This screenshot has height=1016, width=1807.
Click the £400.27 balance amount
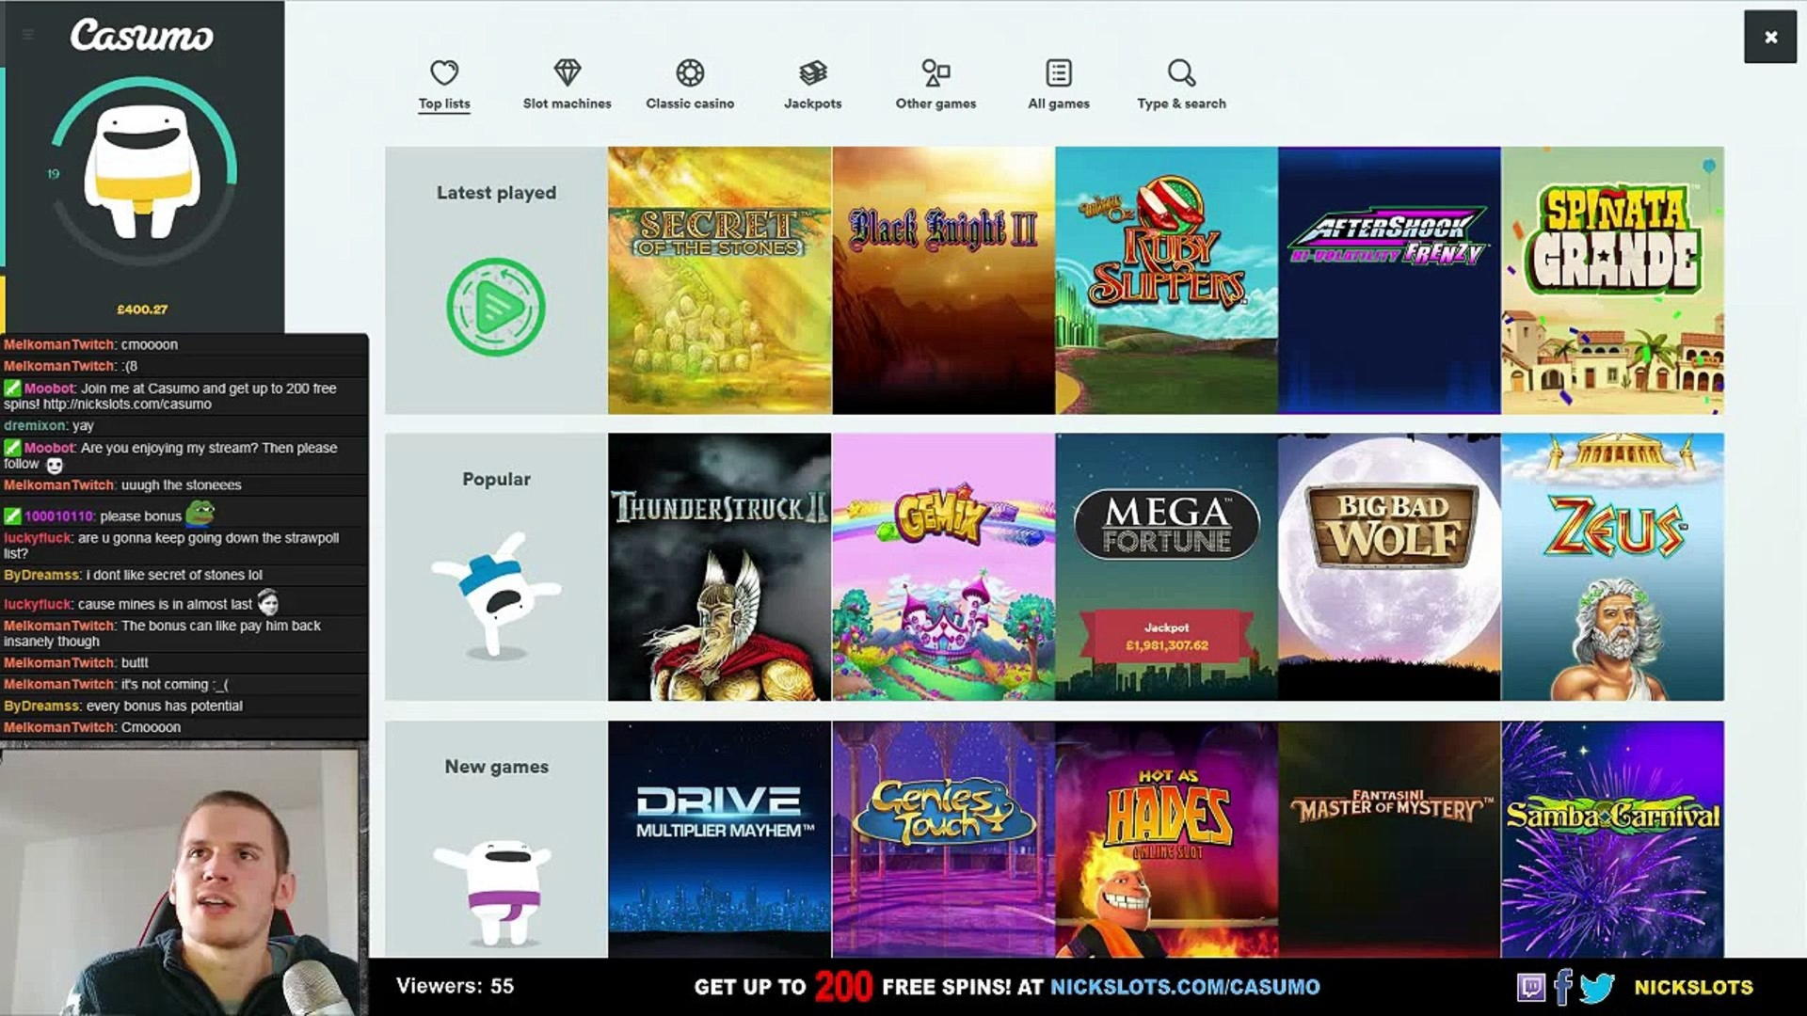point(142,310)
